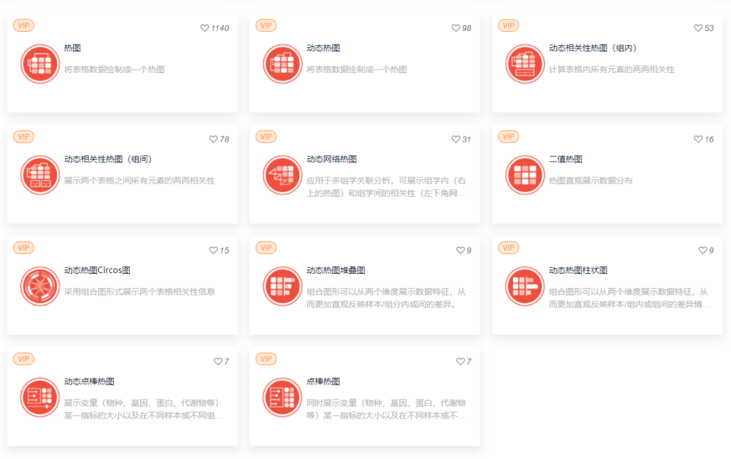The height and width of the screenshot is (459, 731).
Task: Click the 动态热图 circular red icon
Action: tap(282, 64)
